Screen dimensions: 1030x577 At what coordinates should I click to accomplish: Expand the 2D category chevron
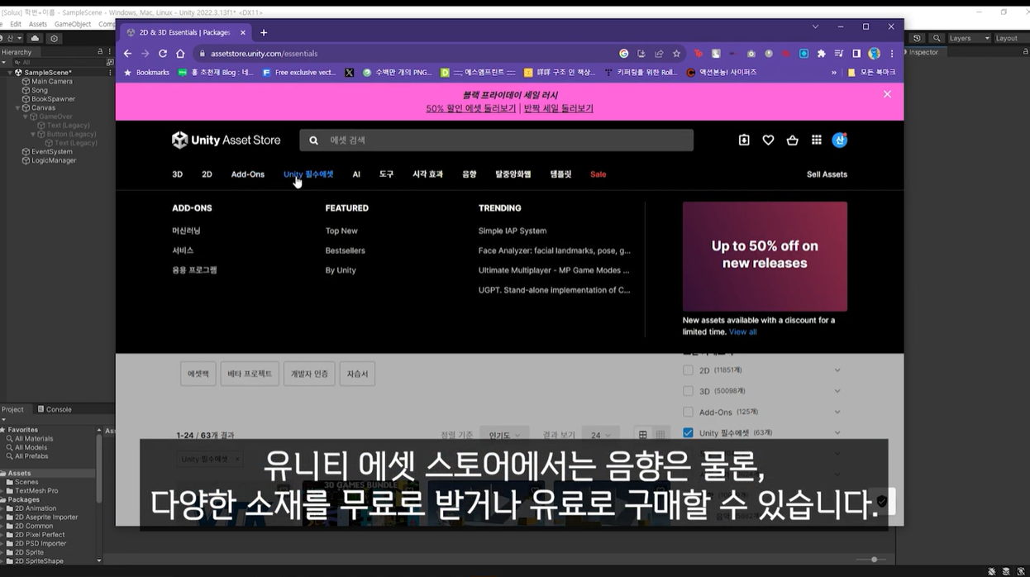point(837,370)
